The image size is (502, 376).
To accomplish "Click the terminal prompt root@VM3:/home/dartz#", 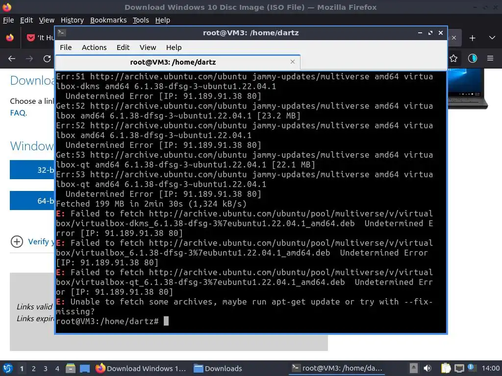I will 107,321.
